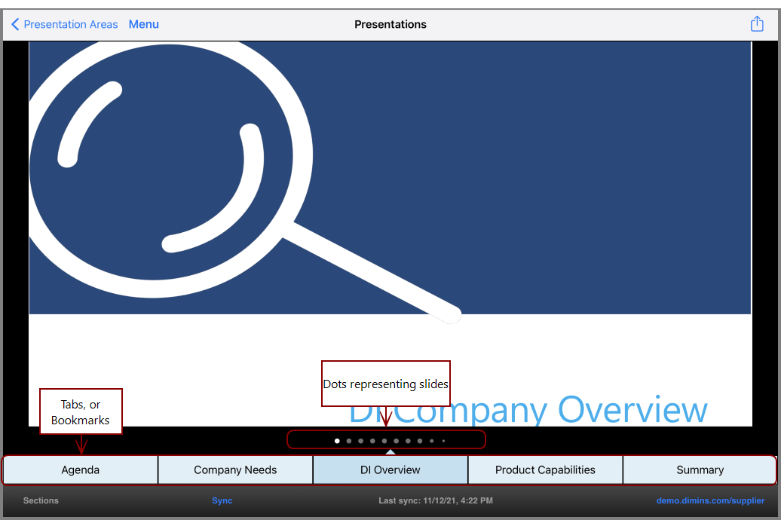Tap Sync to synchronize the presentation
Screen dimensions: 781x520
click(x=222, y=500)
